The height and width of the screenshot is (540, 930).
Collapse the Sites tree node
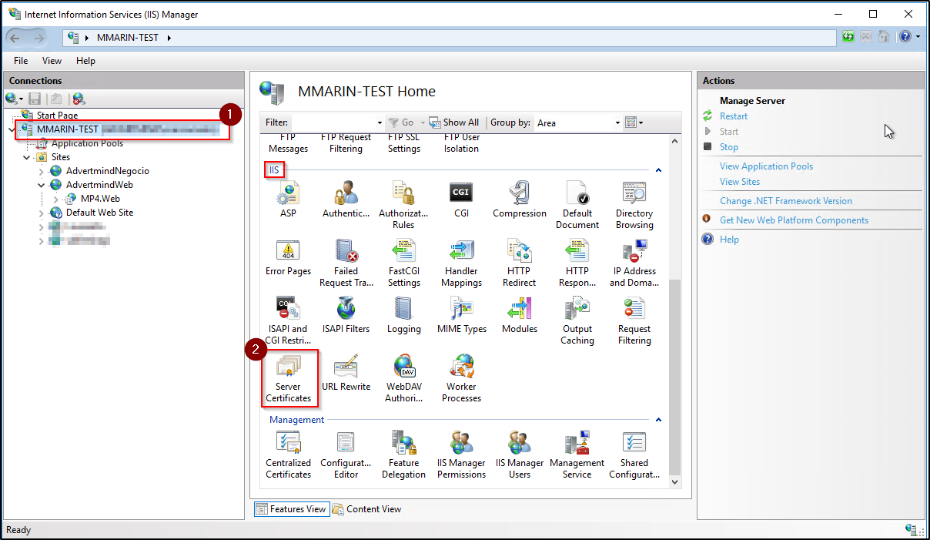27,157
